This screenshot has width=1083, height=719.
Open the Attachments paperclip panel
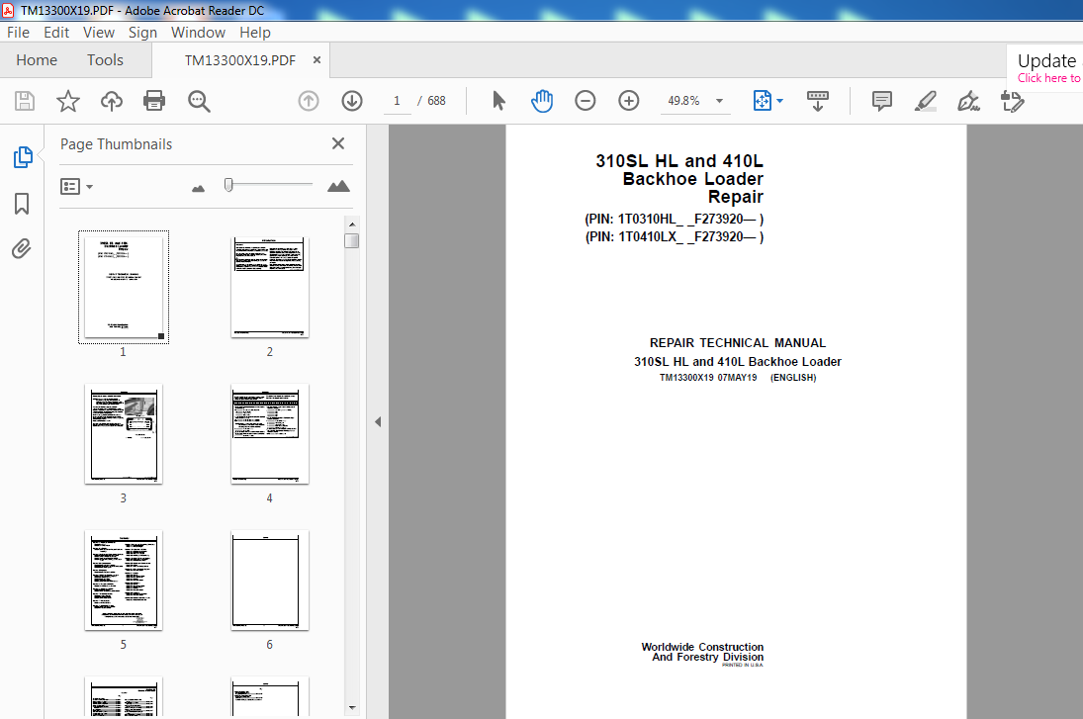[22, 248]
